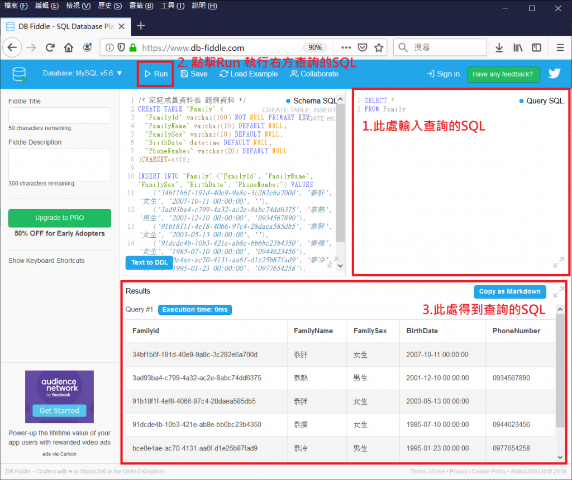
Task: Save page to Pocket
Action: (362, 48)
